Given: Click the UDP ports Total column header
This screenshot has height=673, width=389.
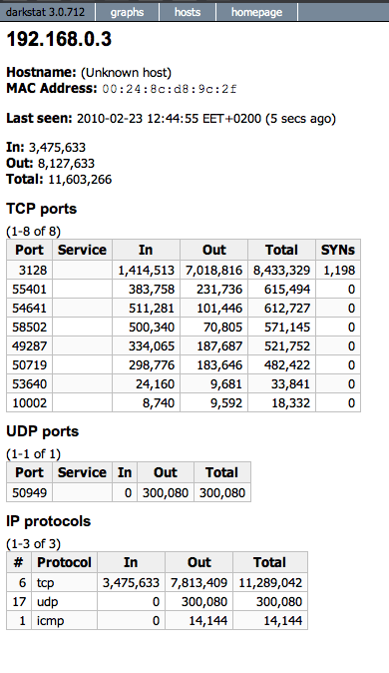Looking at the screenshot, I should (221, 472).
